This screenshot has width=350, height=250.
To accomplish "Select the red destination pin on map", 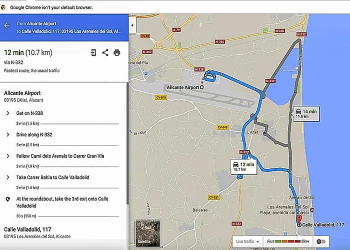I will pos(299,219).
